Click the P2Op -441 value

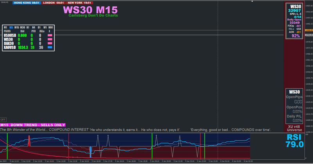(x=294, y=26)
